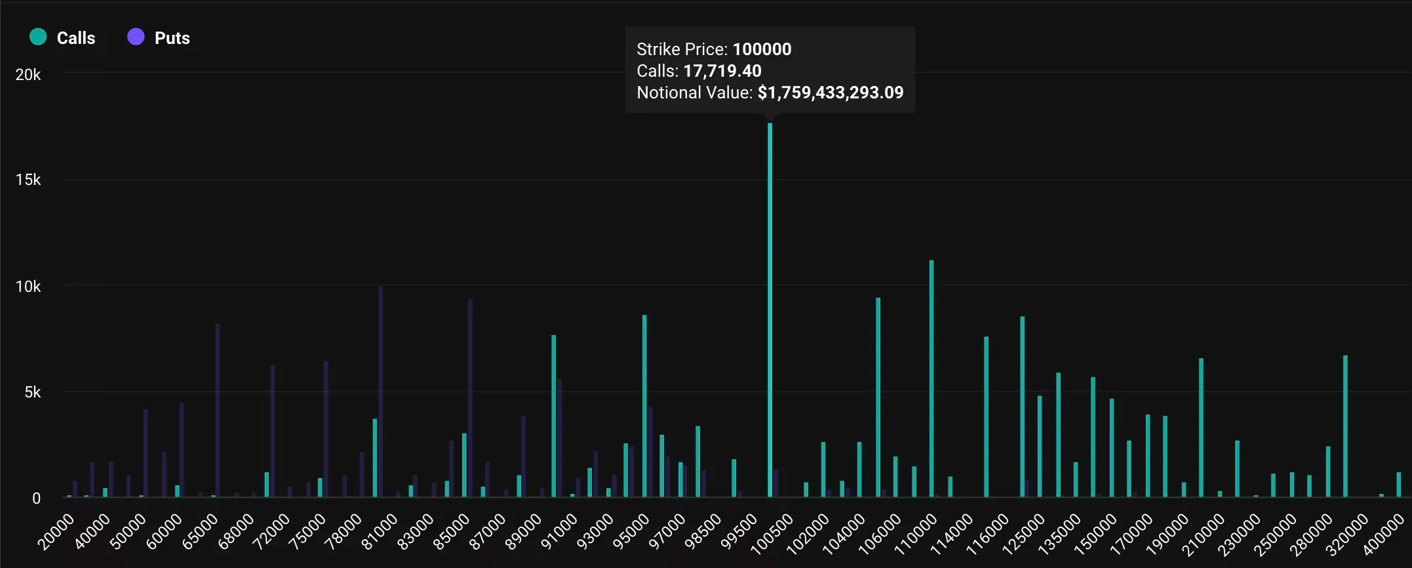Select the 110000 strike calls bar
This screenshot has height=568, width=1412.
coord(932,378)
